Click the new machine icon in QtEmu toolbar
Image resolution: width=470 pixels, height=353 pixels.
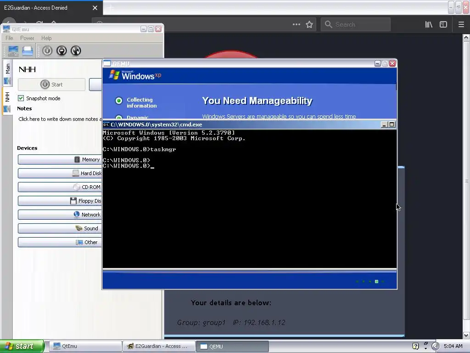click(13, 51)
